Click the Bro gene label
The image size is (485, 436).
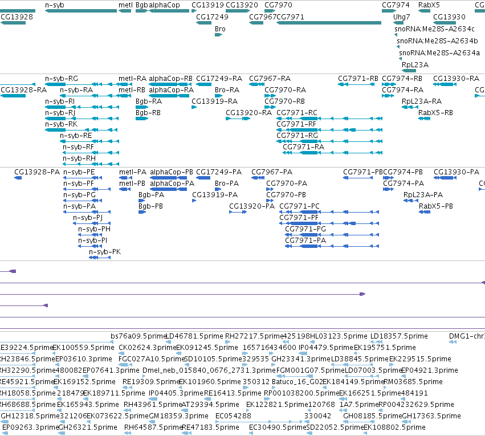[x=220, y=29]
